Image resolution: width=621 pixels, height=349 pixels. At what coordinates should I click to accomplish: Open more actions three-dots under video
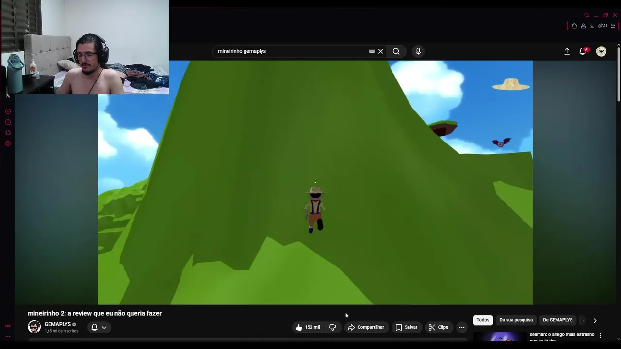(x=462, y=327)
